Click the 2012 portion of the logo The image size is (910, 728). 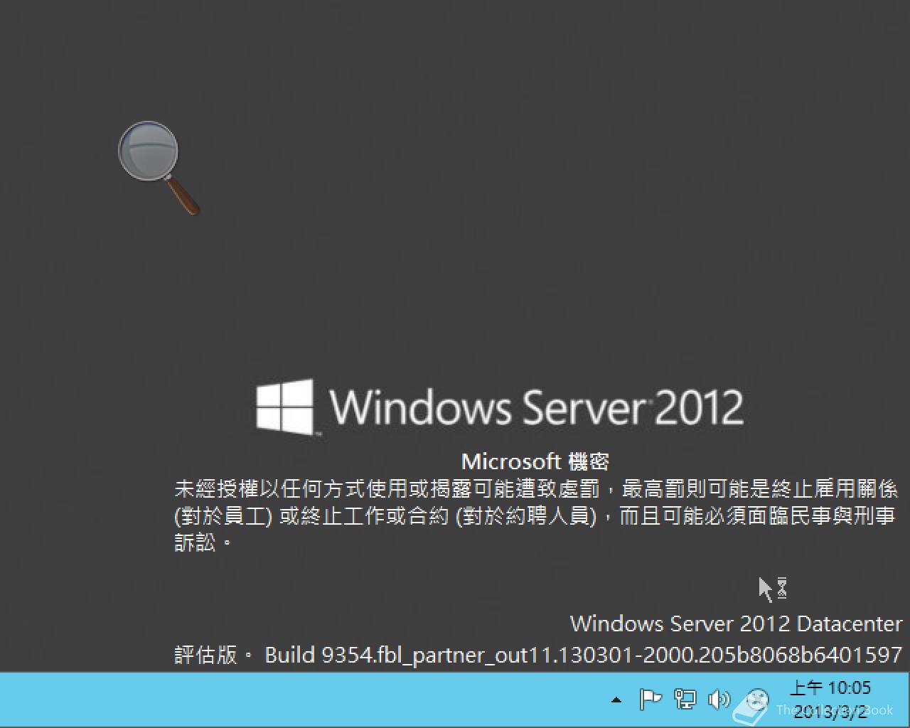[x=699, y=407]
